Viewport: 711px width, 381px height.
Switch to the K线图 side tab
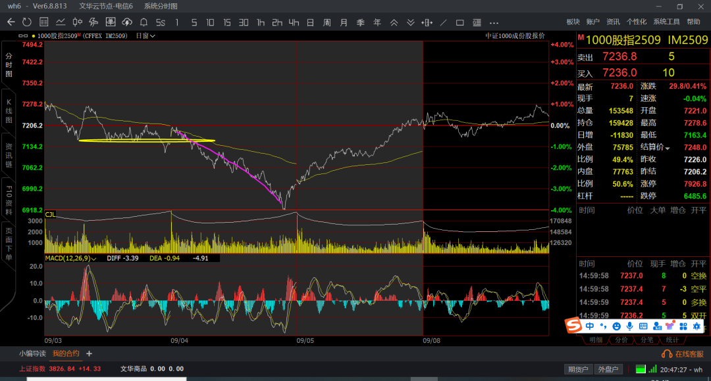click(x=9, y=111)
